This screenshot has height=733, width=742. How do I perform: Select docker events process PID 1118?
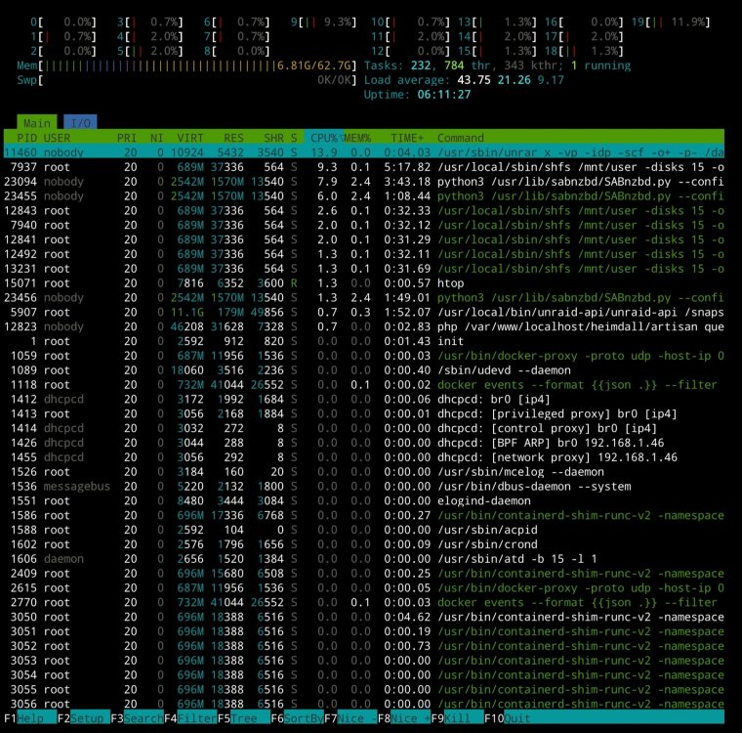364,385
